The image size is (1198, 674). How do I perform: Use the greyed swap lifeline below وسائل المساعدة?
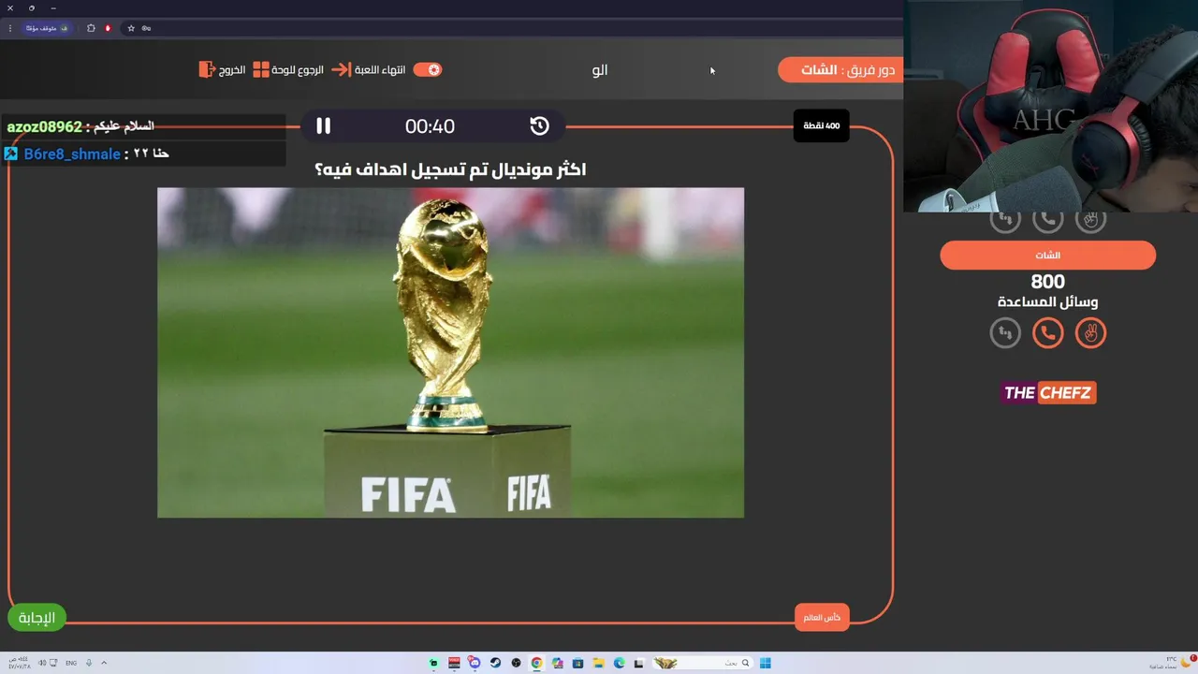click(1005, 333)
